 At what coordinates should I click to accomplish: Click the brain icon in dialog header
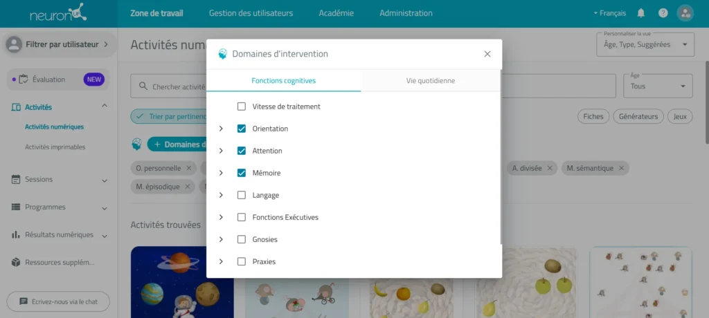(222, 54)
